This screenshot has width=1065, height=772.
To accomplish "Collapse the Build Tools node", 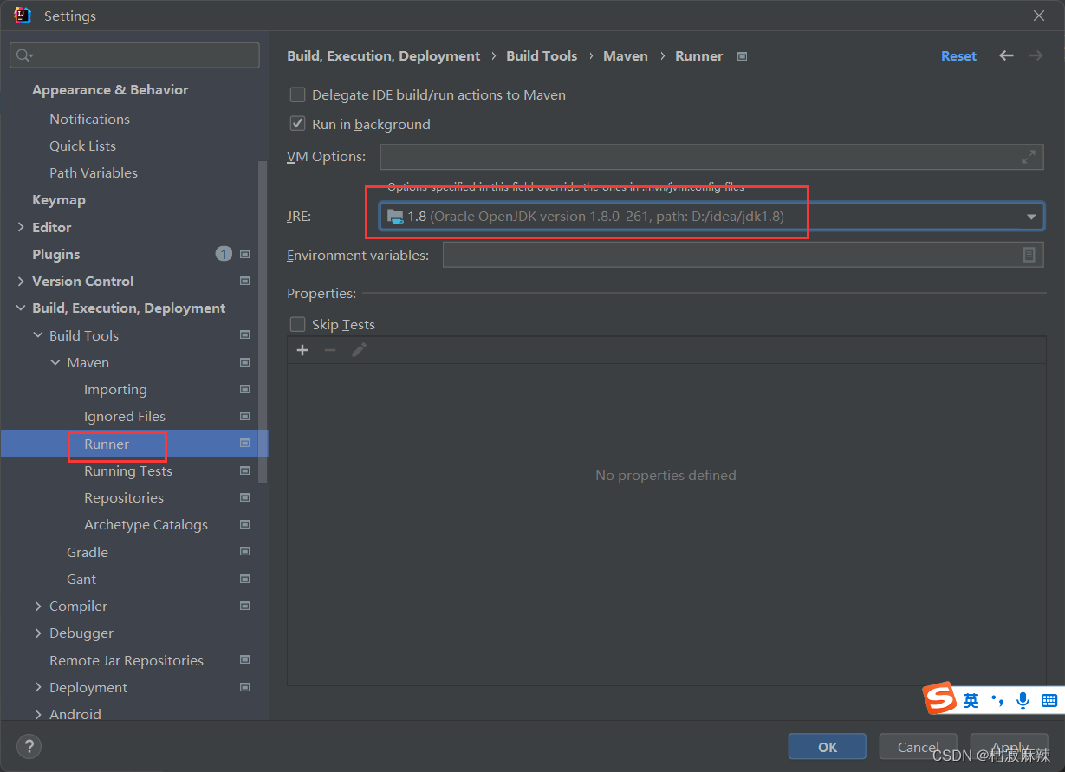I will click(x=38, y=335).
